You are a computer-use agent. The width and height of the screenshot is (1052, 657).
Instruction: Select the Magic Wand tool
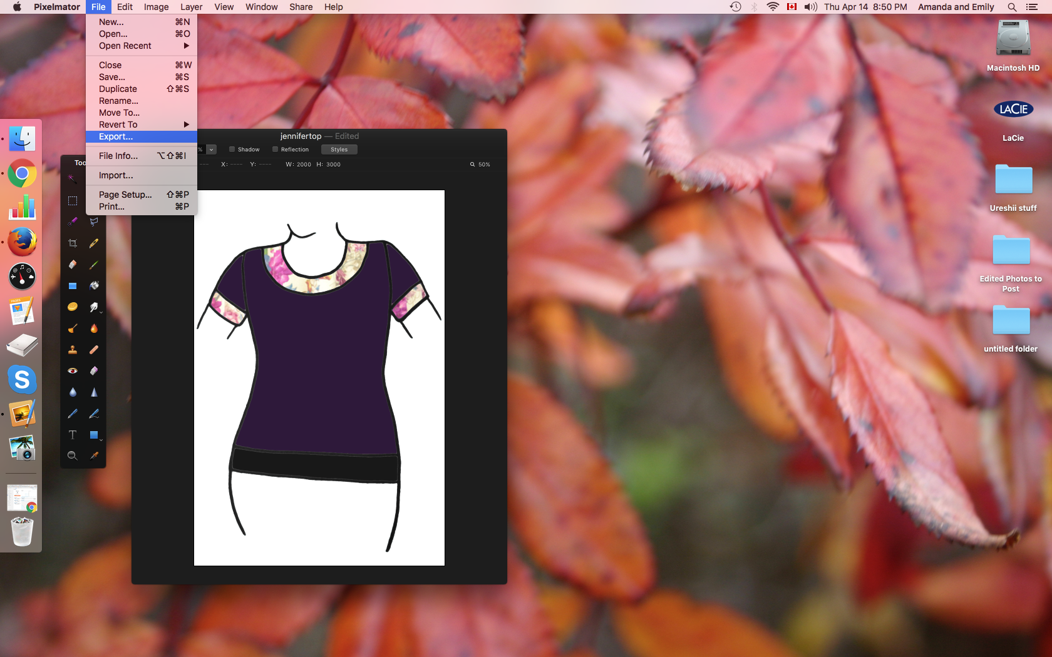(x=73, y=179)
